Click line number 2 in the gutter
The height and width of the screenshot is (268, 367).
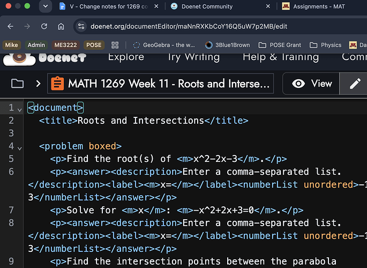tap(11, 121)
